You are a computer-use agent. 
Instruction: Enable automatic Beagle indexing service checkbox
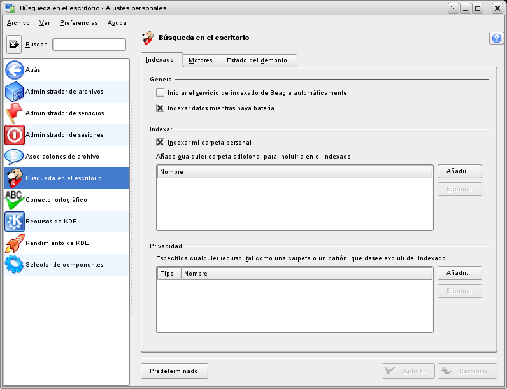coord(161,93)
